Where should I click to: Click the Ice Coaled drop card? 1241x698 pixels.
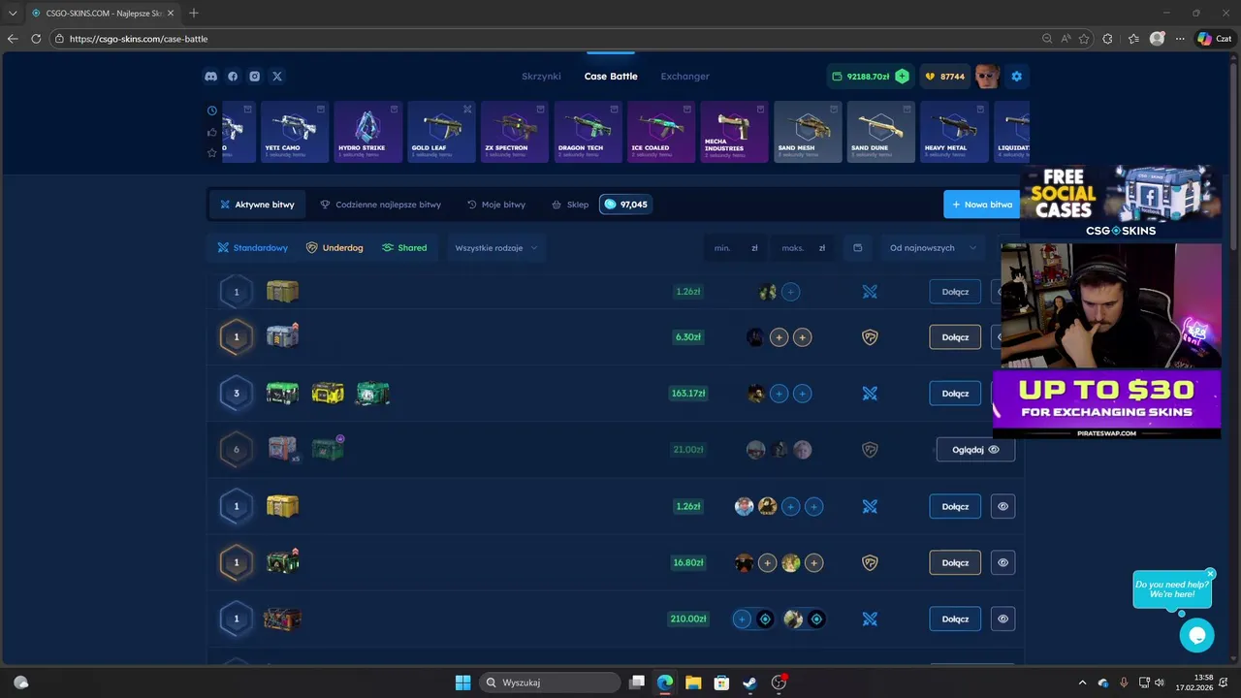pos(661,132)
